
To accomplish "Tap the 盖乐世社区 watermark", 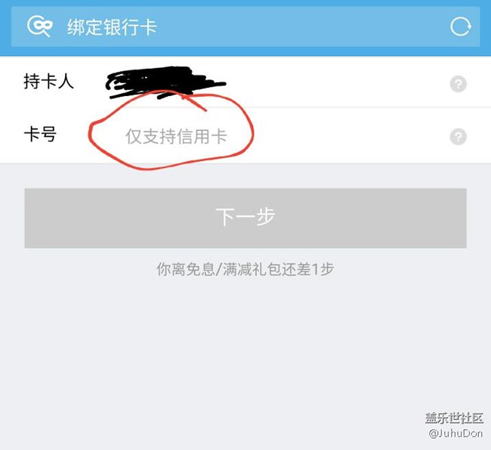I will (x=454, y=418).
